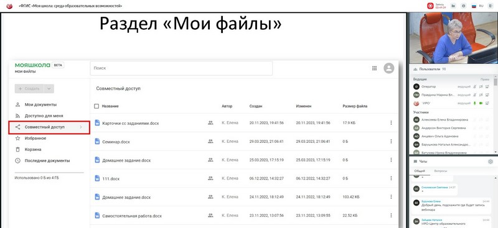Screen dimensions: 498x228
Task: Click the red recording indicator icon
Action: click(430, 6)
